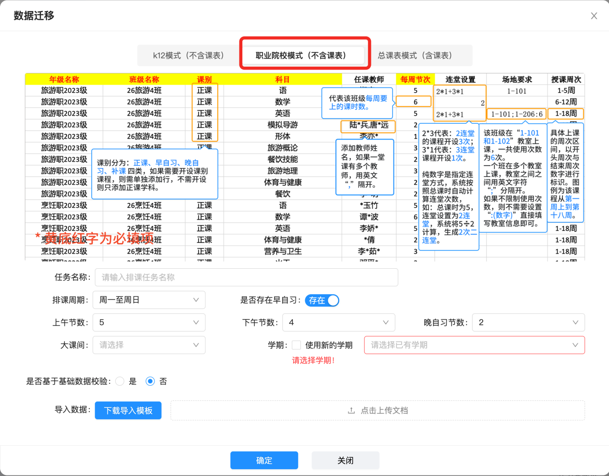
Task: Click the template example image
Action: 305,167
